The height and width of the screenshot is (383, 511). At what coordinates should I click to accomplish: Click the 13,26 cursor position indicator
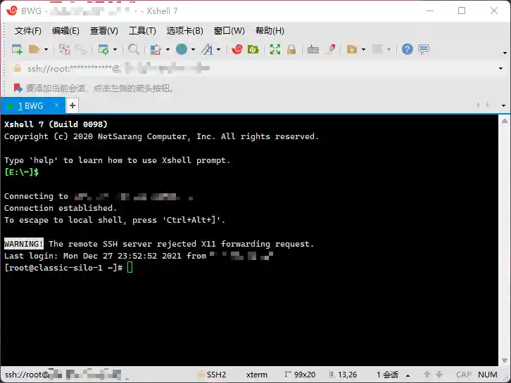343,375
